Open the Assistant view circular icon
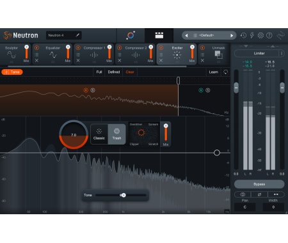The height and width of the screenshot is (243, 288). (x=131, y=35)
